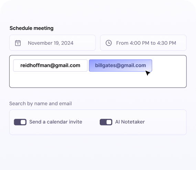Click the Search by name and email text
This screenshot has width=196, height=170.
click(x=41, y=104)
